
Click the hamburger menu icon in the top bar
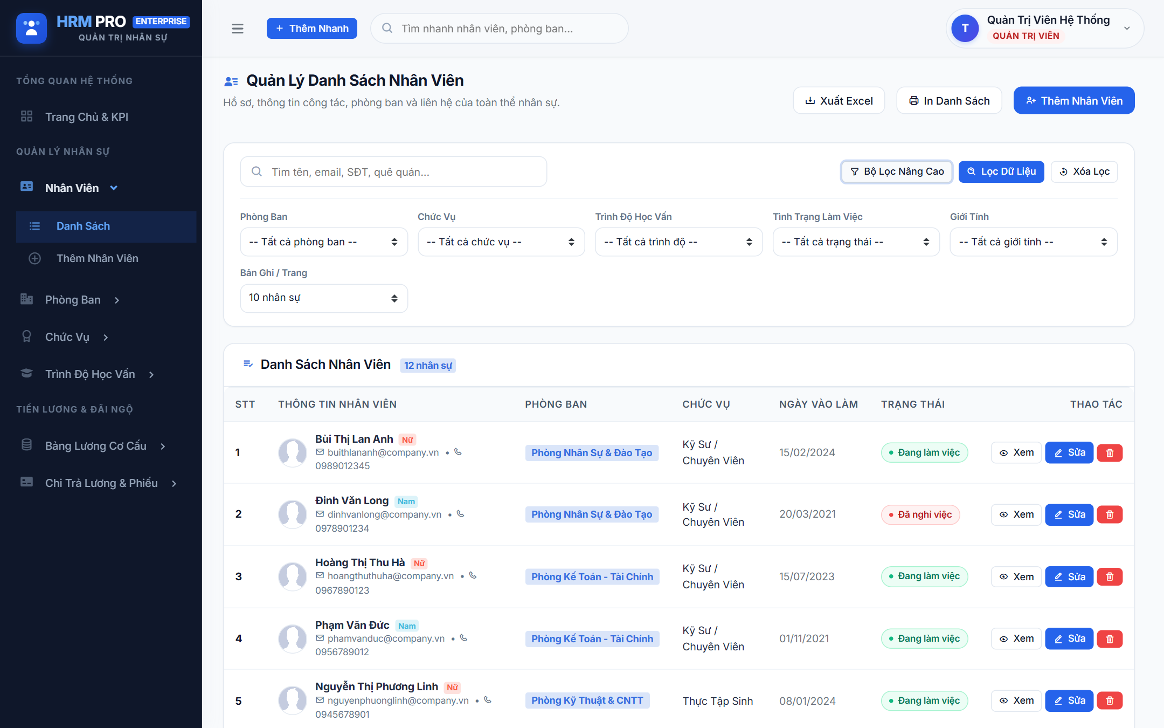tap(238, 29)
